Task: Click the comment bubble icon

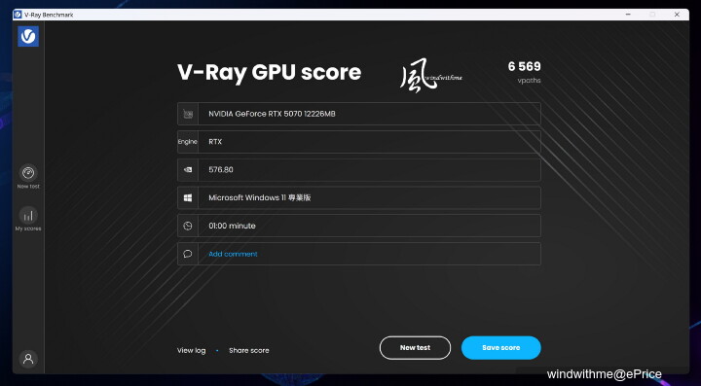Action: (x=188, y=254)
